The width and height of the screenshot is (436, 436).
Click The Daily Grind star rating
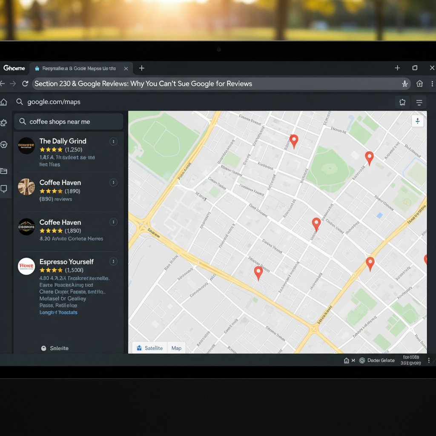[x=51, y=149]
